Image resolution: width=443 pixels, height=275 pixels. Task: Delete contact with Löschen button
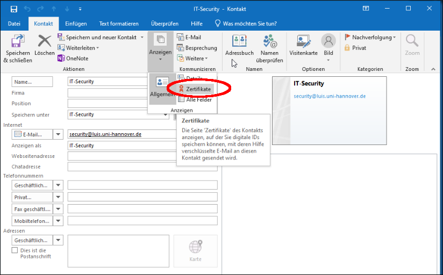tap(45, 45)
